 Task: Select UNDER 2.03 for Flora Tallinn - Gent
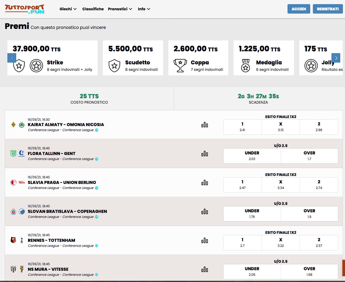coord(252,156)
